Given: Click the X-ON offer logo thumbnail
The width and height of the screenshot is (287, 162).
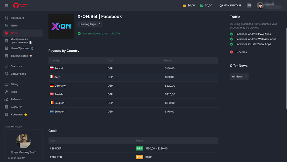Looking at the screenshot, I should (61, 26).
